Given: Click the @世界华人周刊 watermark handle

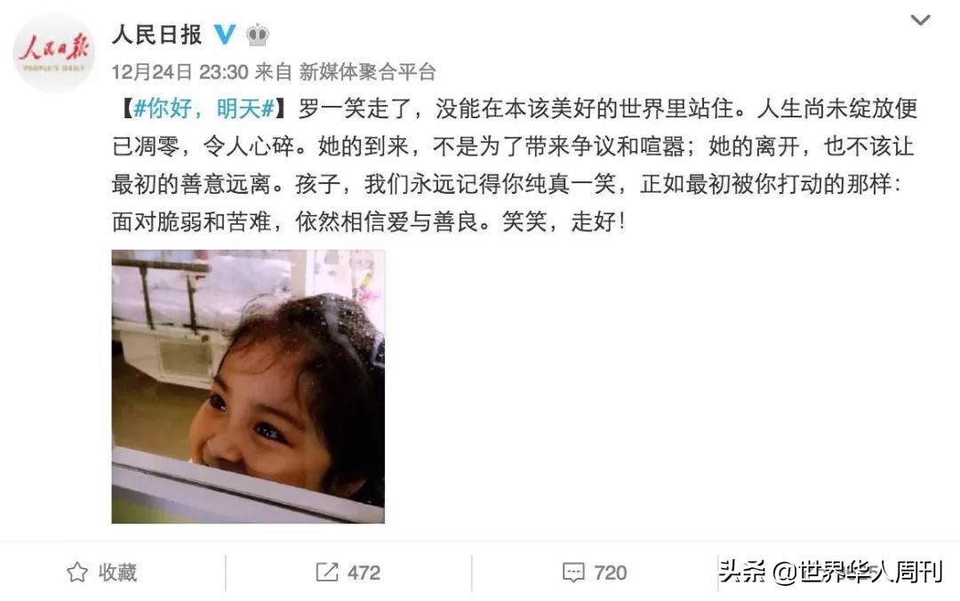Looking at the screenshot, I should pos(858,572).
